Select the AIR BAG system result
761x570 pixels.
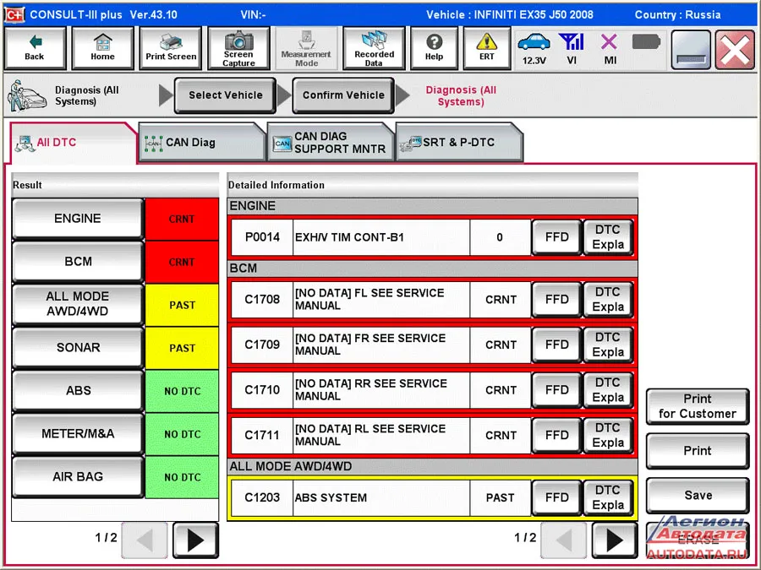pyautogui.click(x=78, y=477)
